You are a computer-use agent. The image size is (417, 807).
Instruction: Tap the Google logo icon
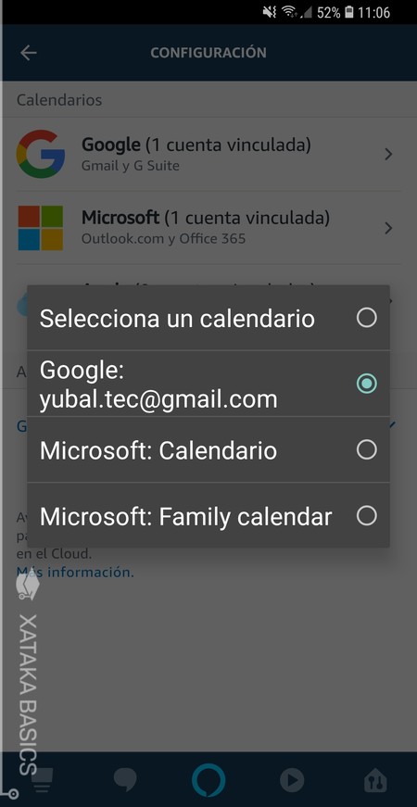coord(41,154)
